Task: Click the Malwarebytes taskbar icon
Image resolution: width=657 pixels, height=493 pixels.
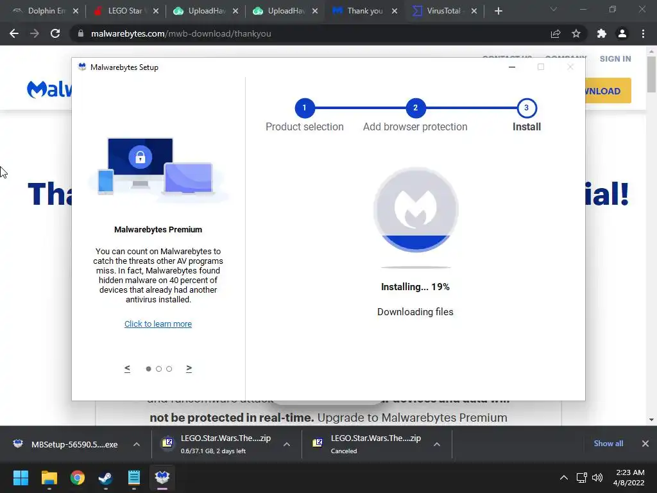Action: [x=162, y=478]
